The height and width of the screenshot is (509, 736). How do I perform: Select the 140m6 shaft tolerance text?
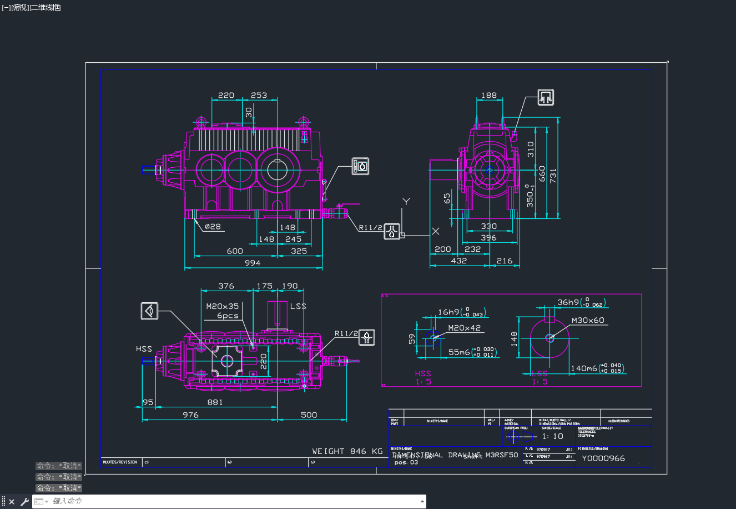[597, 368]
